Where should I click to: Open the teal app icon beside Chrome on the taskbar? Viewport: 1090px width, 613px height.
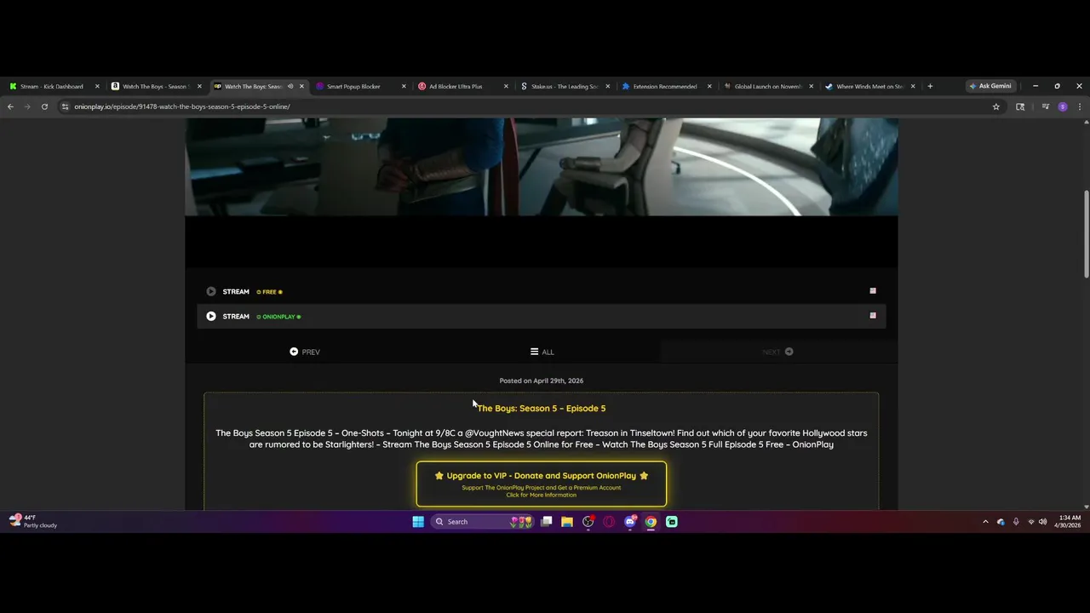click(x=672, y=522)
